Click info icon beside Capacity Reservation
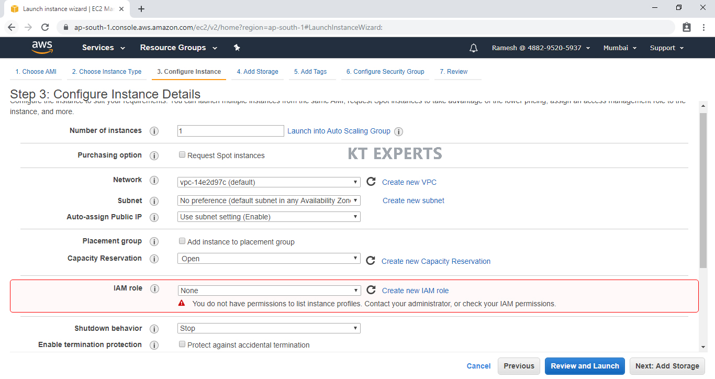This screenshot has width=715, height=379. (154, 259)
